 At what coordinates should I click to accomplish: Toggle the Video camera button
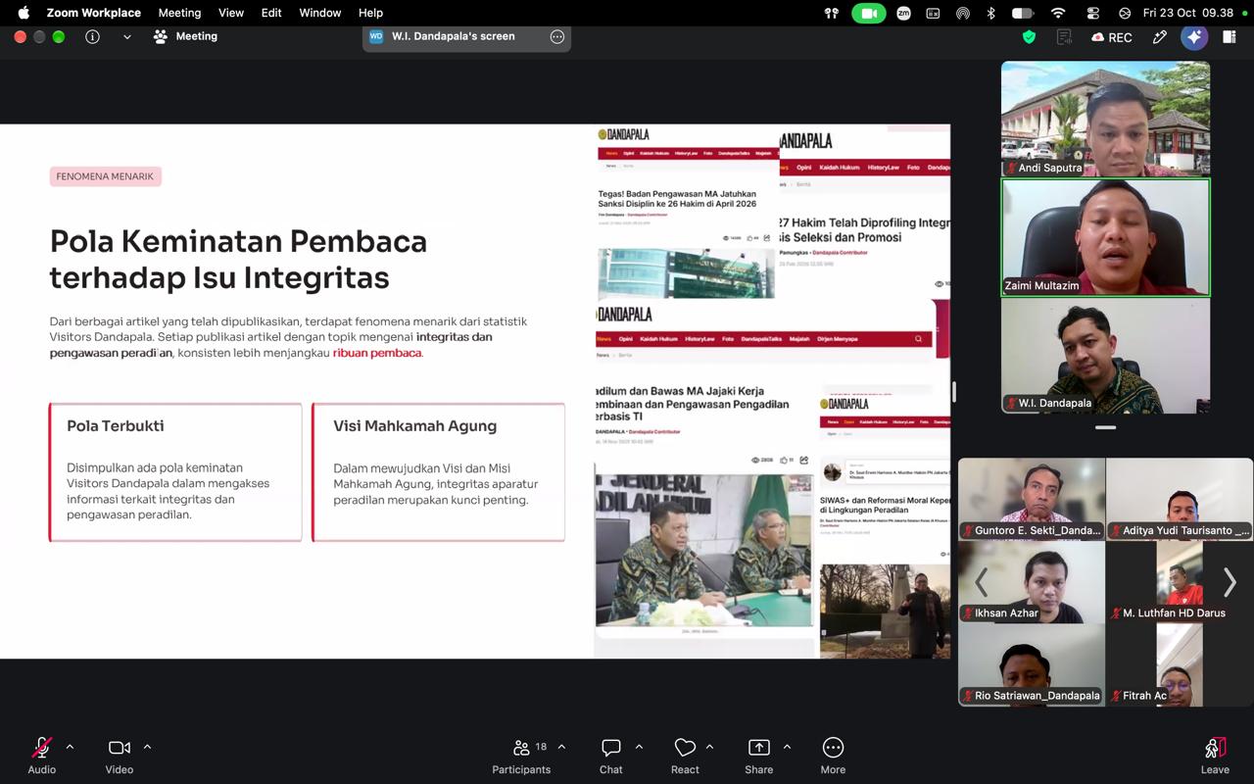point(120,755)
